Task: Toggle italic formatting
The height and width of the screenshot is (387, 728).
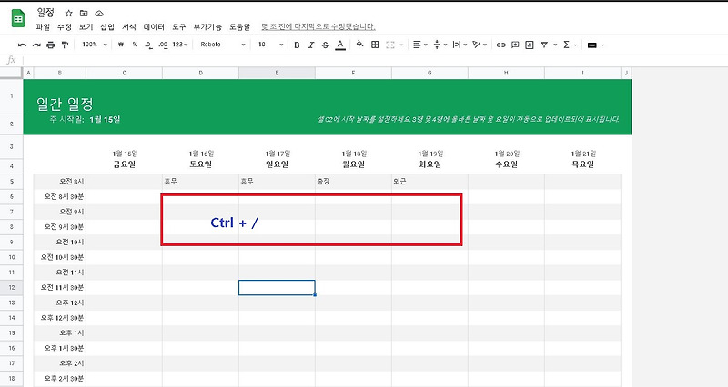Action: [311, 45]
